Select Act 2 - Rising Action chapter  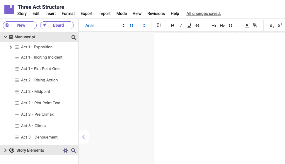pyautogui.click(x=39, y=80)
